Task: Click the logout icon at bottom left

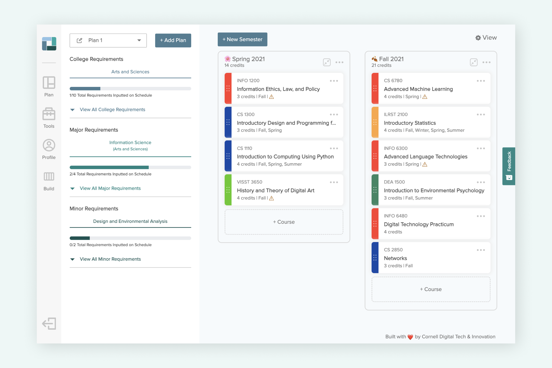Action: [49, 324]
